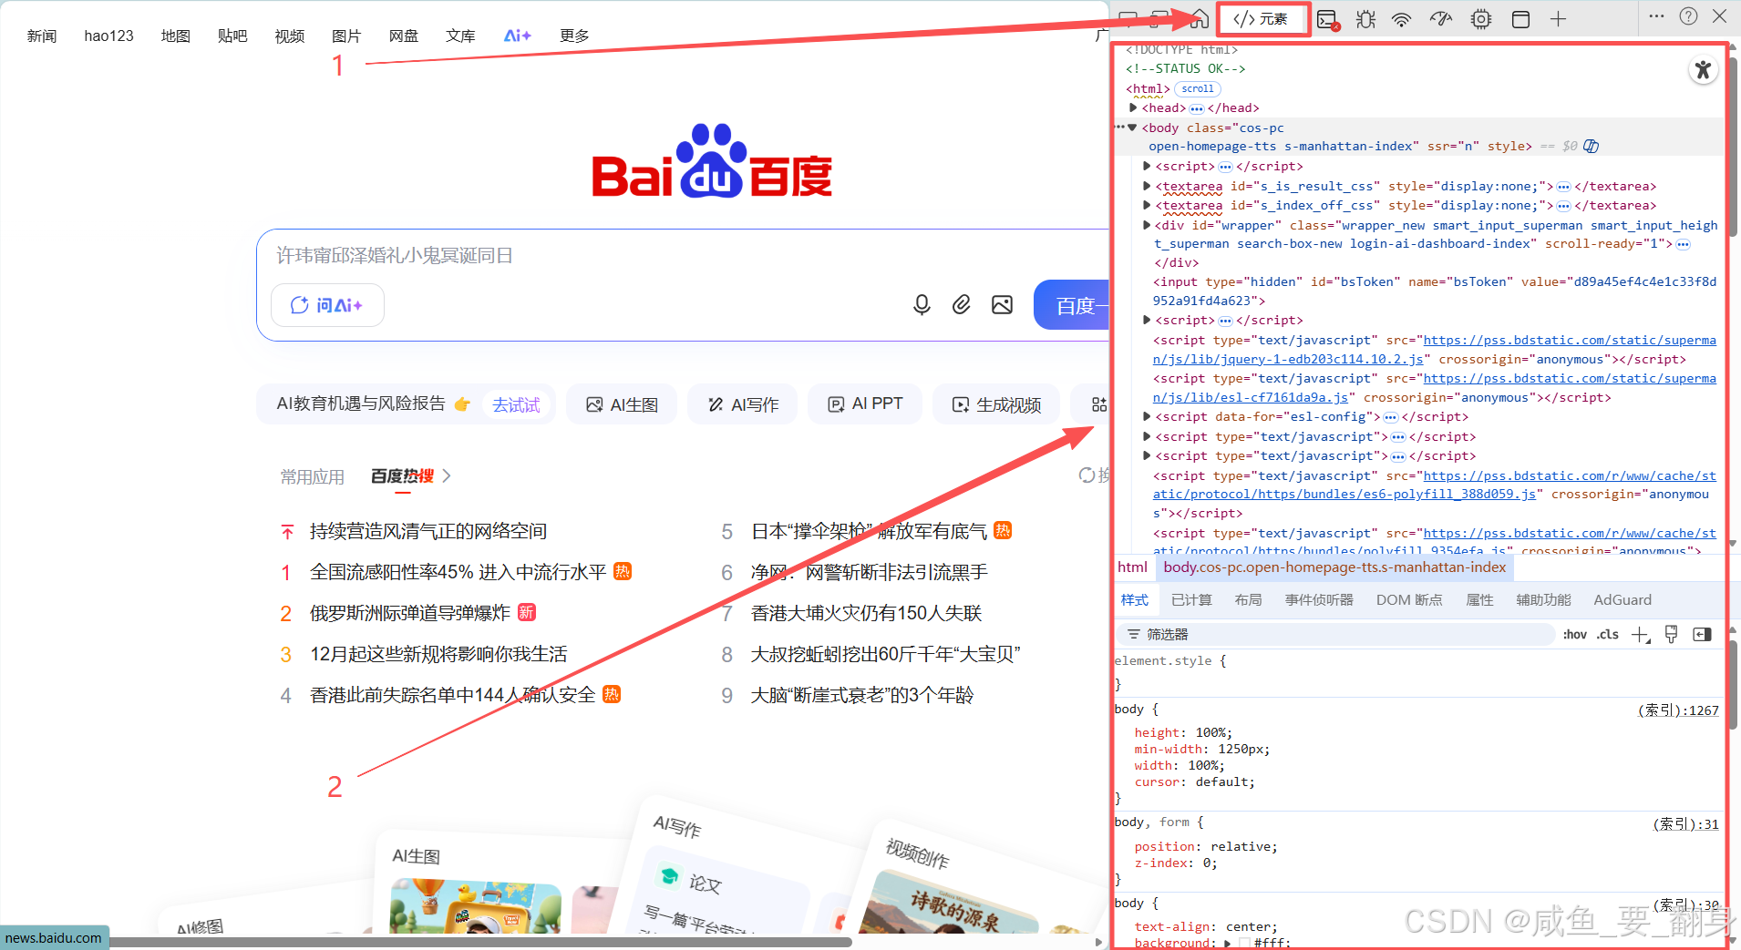Switch to the 布局 tab
Screen dimensions: 1741x950
[1249, 599]
